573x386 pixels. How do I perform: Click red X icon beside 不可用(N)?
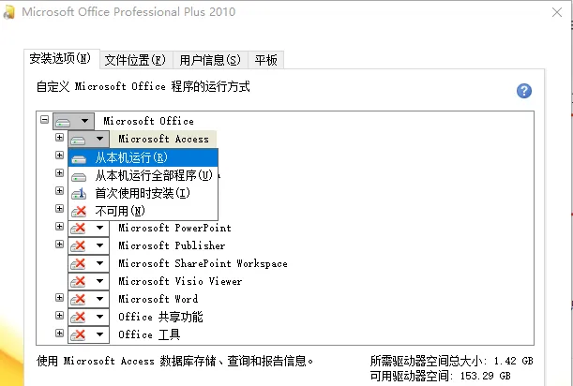pyautogui.click(x=79, y=211)
